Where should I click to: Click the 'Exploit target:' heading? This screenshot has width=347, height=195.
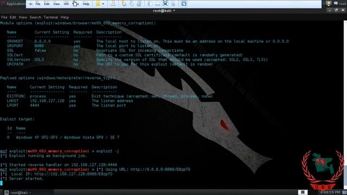17,119
